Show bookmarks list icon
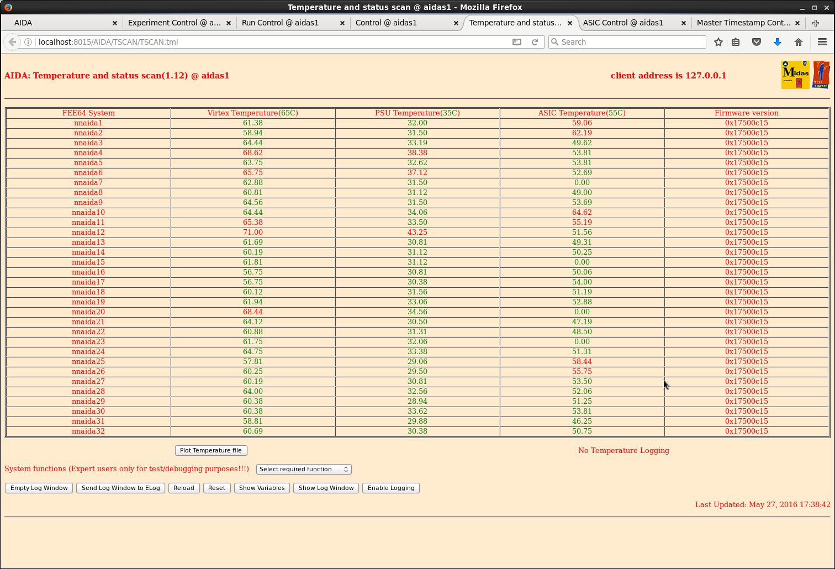The width and height of the screenshot is (835, 569). tap(736, 42)
